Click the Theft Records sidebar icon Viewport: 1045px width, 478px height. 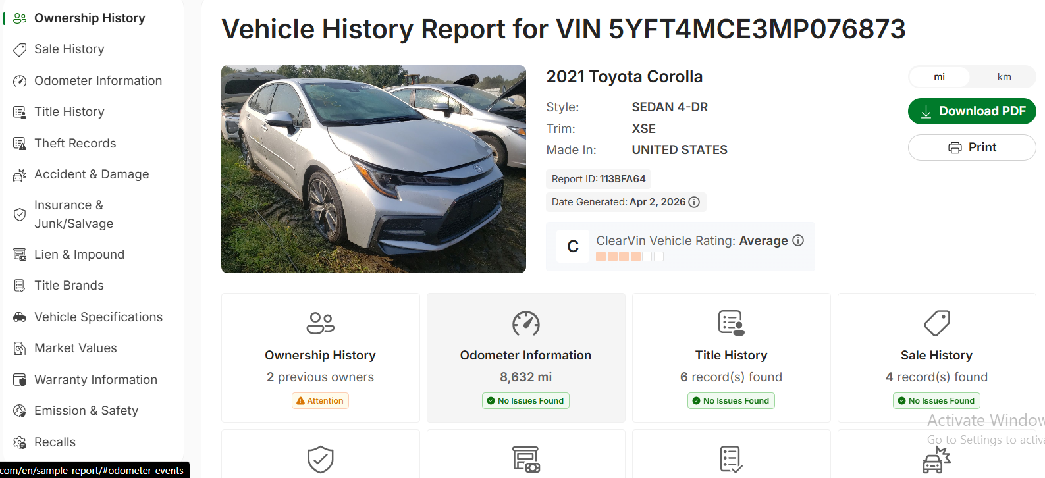click(20, 144)
